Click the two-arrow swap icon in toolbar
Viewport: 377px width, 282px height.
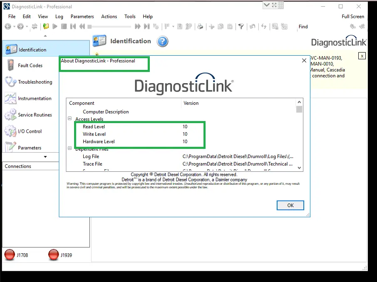pos(35,27)
